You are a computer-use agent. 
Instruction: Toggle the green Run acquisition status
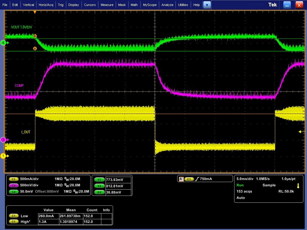(x=240, y=185)
